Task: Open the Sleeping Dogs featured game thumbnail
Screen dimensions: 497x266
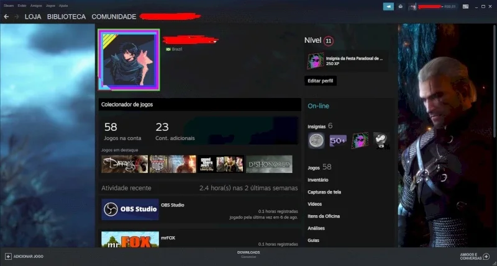Action: (173, 164)
